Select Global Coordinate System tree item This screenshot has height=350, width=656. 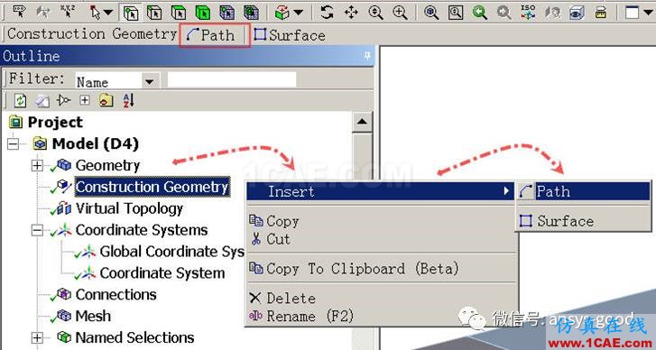172,252
